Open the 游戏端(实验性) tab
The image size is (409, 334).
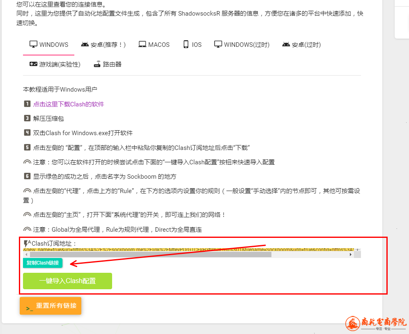point(55,64)
